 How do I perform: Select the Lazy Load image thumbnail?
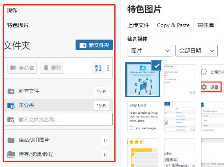[143, 117]
